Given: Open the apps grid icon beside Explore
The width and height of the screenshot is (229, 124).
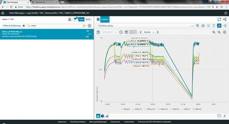Looking at the screenshot, I should (98, 19).
